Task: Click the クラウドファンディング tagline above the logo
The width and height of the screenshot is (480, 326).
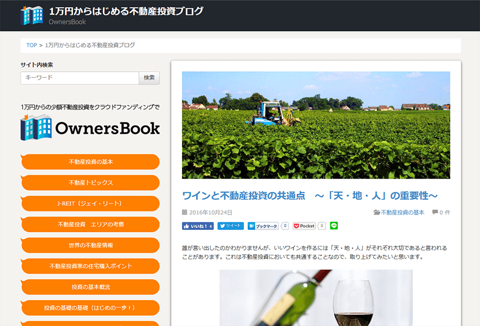Action: coord(90,107)
